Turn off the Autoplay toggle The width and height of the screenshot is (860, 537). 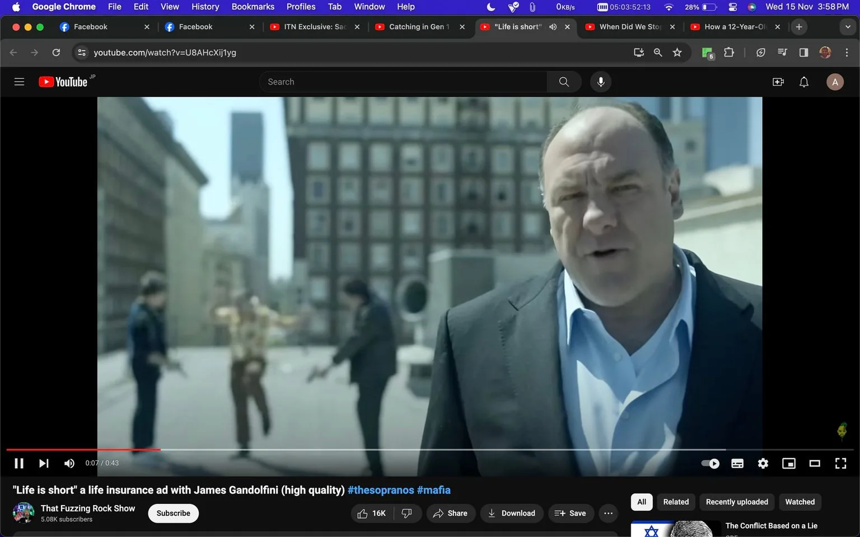(710, 463)
